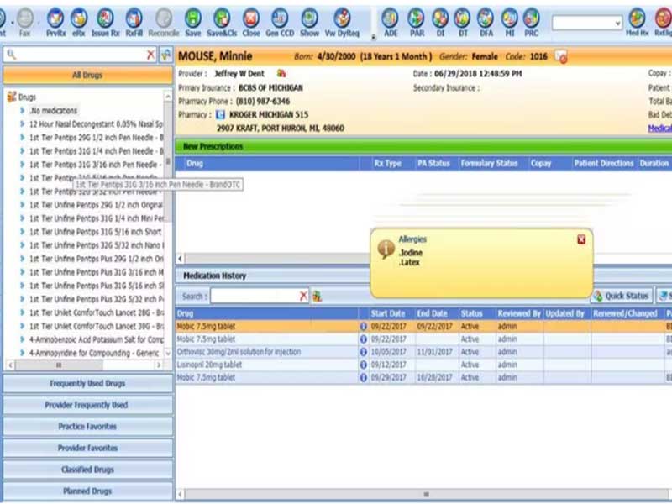Click the Save&Cls toolbar icon
The width and height of the screenshot is (672, 504).
(x=222, y=23)
